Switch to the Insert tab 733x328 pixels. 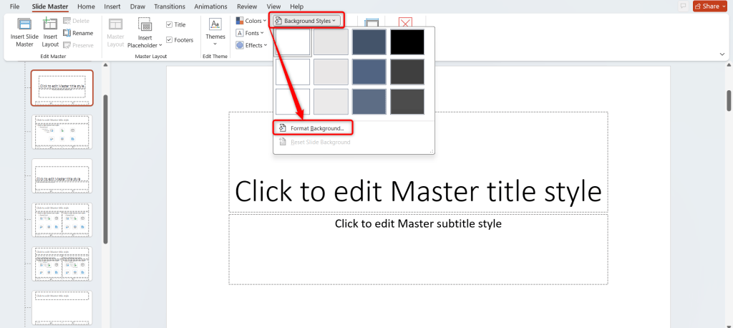[x=112, y=6]
